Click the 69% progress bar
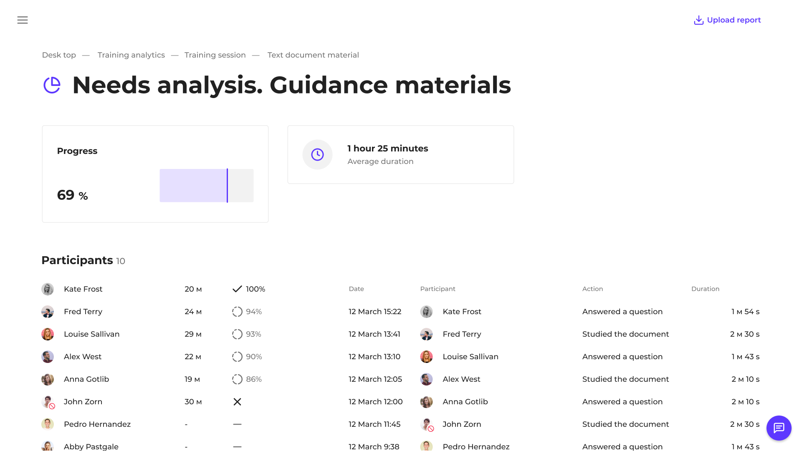The width and height of the screenshot is (802, 451). point(206,186)
